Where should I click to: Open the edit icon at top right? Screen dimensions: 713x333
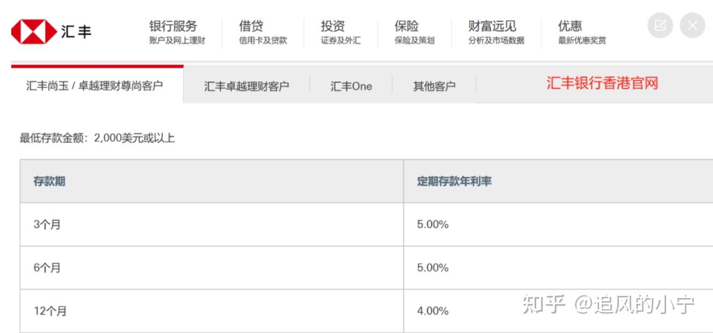point(660,25)
